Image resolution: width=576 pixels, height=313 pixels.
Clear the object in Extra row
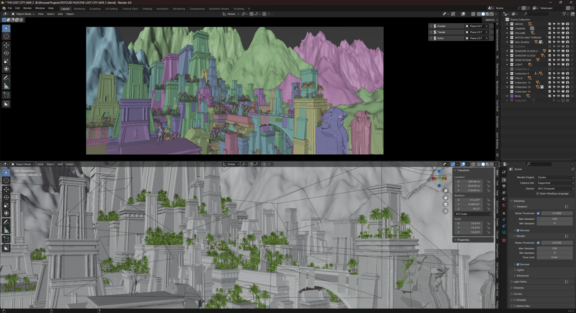pyautogui.click(x=487, y=38)
